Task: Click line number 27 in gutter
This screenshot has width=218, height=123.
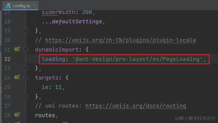Action: click(7, 106)
